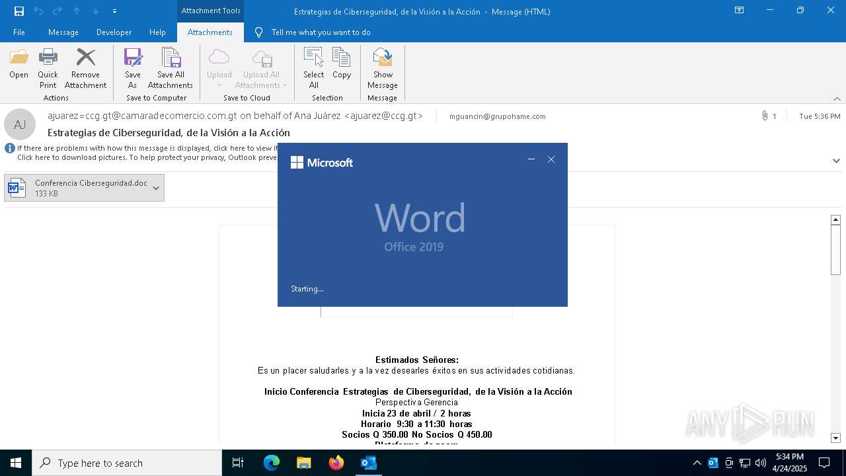Viewport: 846px width, 476px height.
Task: Open the Windows Start menu
Action: tap(16, 463)
